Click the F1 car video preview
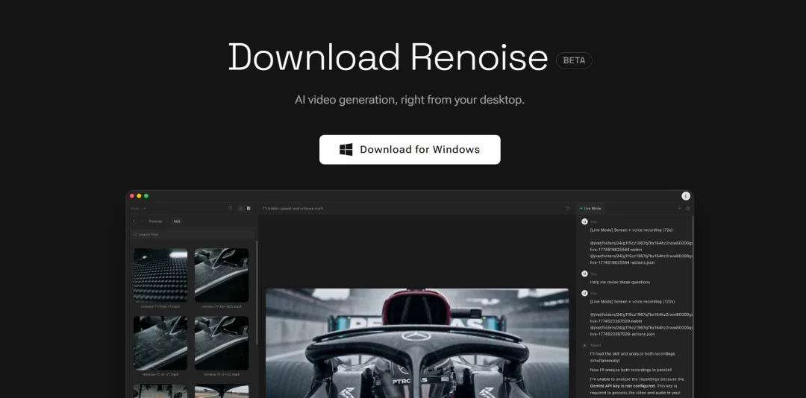Viewport: 806px width, 398px height. pyautogui.click(x=417, y=343)
